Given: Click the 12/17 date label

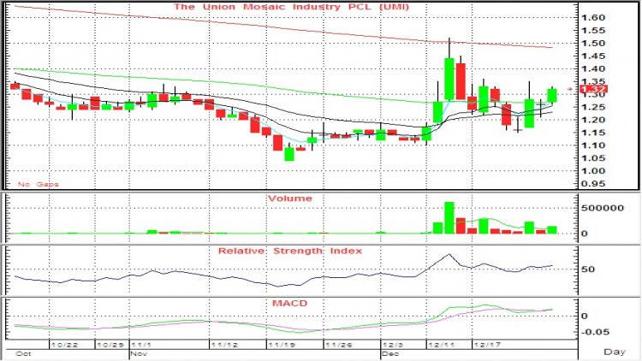Looking at the screenshot, I should coord(487,345).
